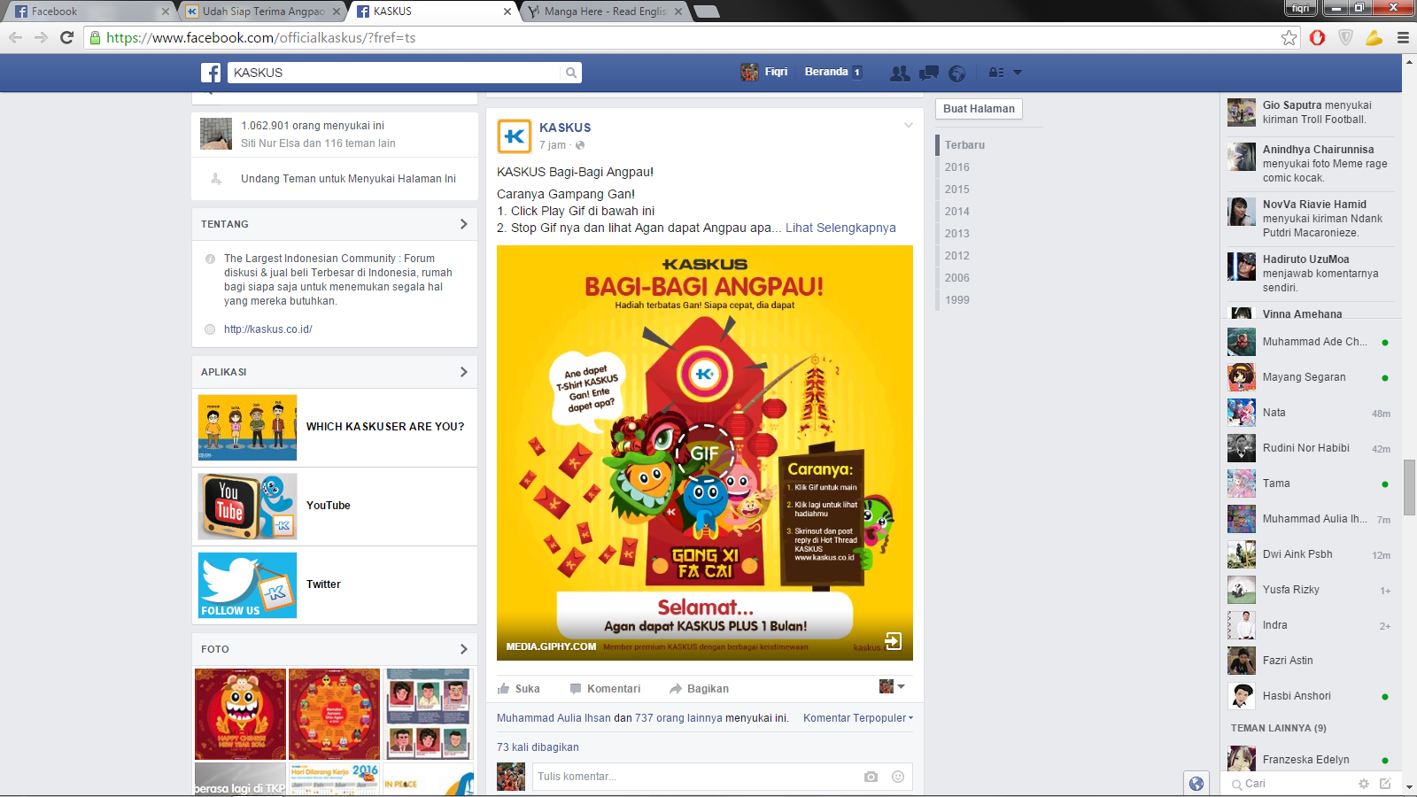Click the globe icon beside chat search

tap(1196, 784)
